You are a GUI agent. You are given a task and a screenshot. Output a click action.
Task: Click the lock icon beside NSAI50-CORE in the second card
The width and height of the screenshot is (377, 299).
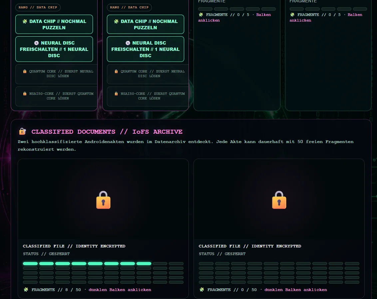(x=116, y=94)
